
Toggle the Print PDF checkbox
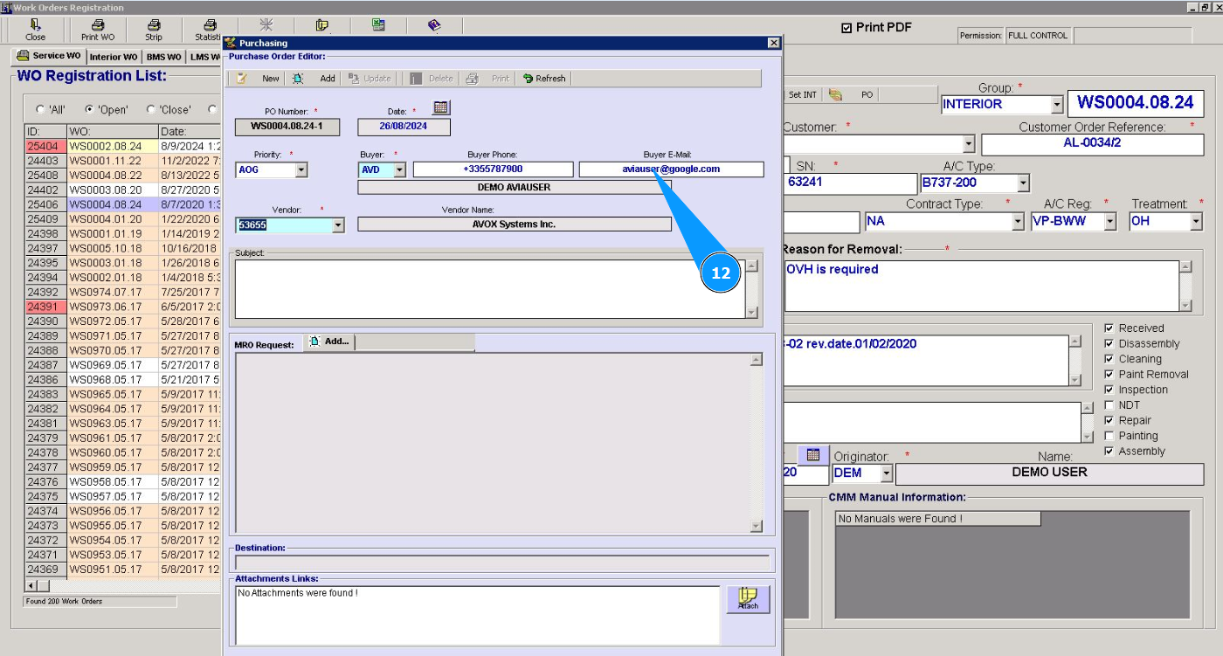846,28
